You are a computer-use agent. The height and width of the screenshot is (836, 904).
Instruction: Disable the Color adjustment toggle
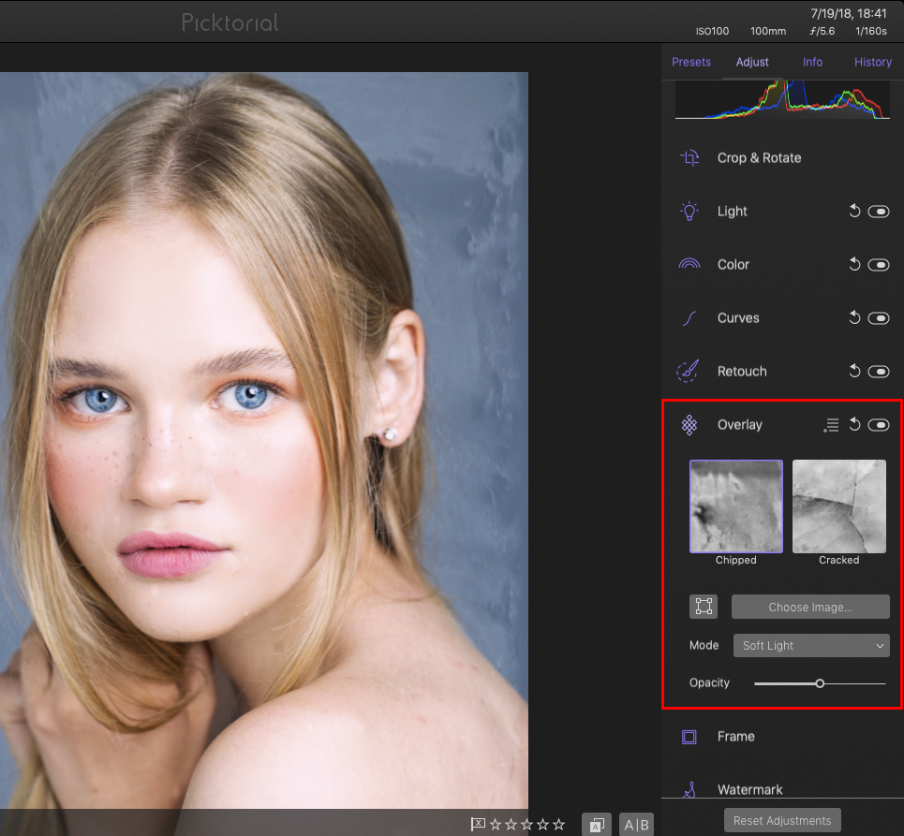click(879, 264)
